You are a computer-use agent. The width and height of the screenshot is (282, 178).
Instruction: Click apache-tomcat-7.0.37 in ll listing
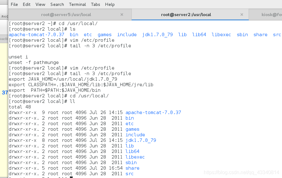point(153,112)
